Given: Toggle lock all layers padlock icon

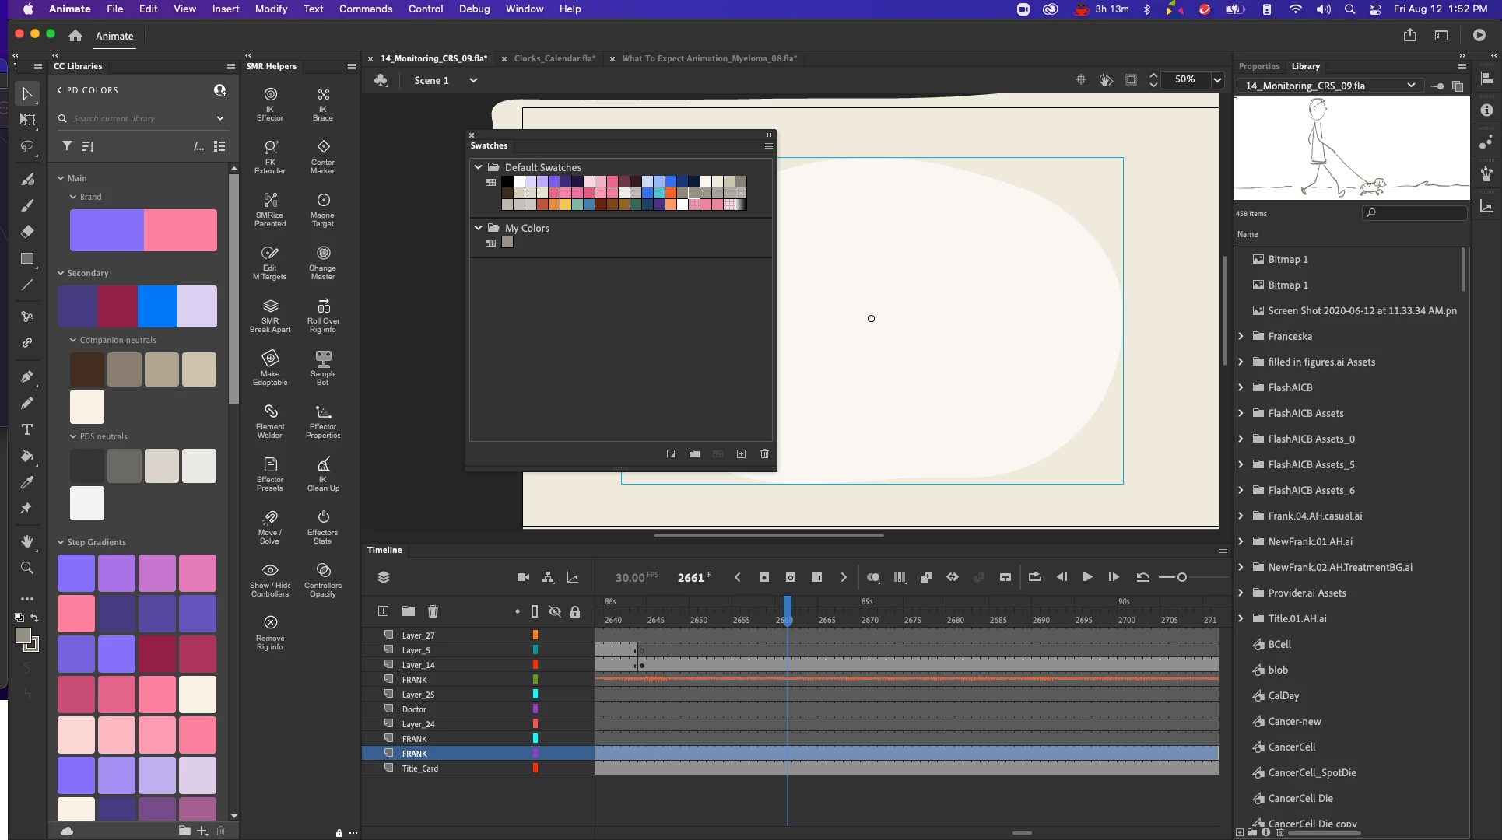Looking at the screenshot, I should coord(575,611).
